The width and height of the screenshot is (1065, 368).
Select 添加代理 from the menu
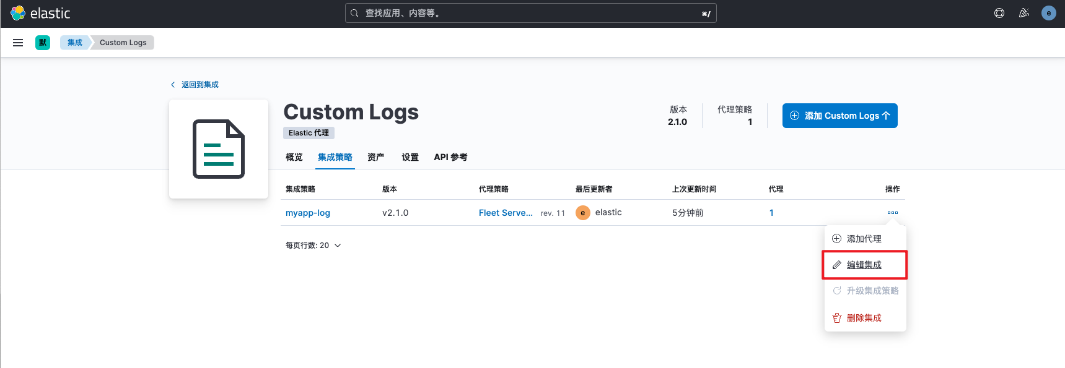866,239
